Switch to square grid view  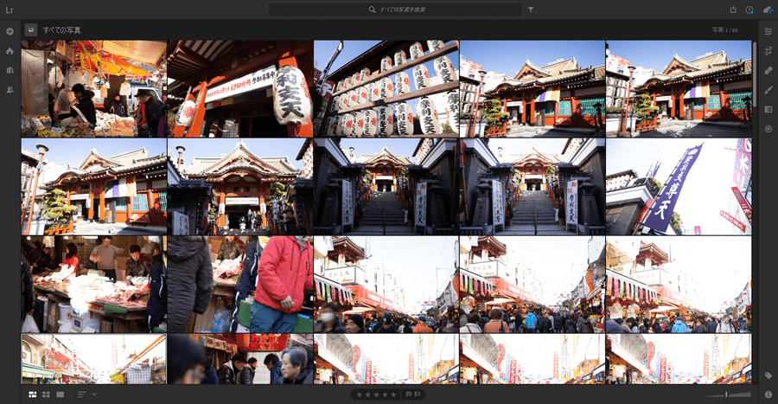(46, 394)
